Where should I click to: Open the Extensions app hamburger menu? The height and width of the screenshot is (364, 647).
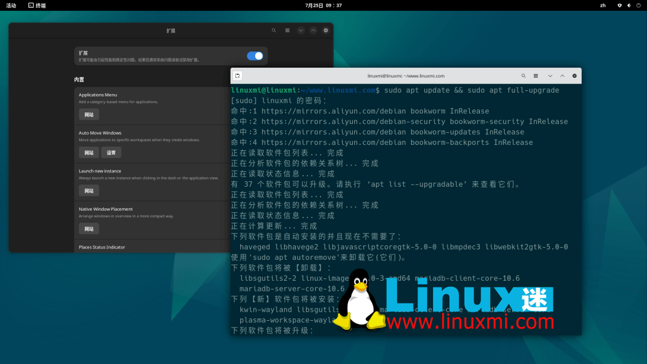pyautogui.click(x=288, y=30)
